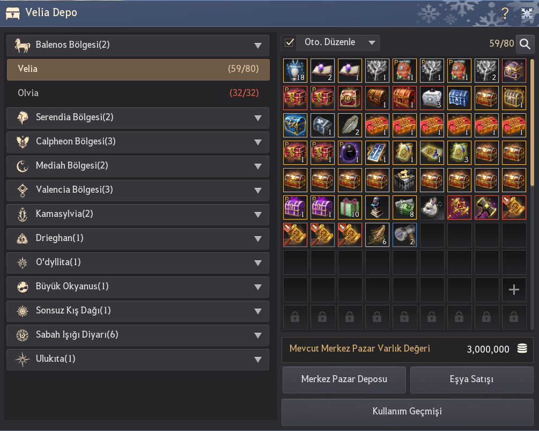This screenshot has width=539, height=431.
Task: Select the gray feather item with count 2
Action: coord(350,125)
